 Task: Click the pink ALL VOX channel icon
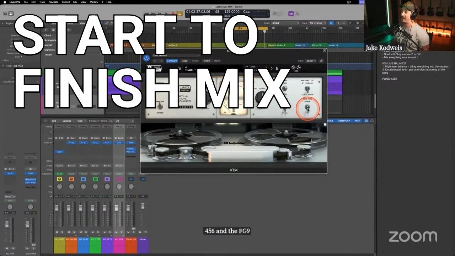pyautogui.click(x=119, y=179)
